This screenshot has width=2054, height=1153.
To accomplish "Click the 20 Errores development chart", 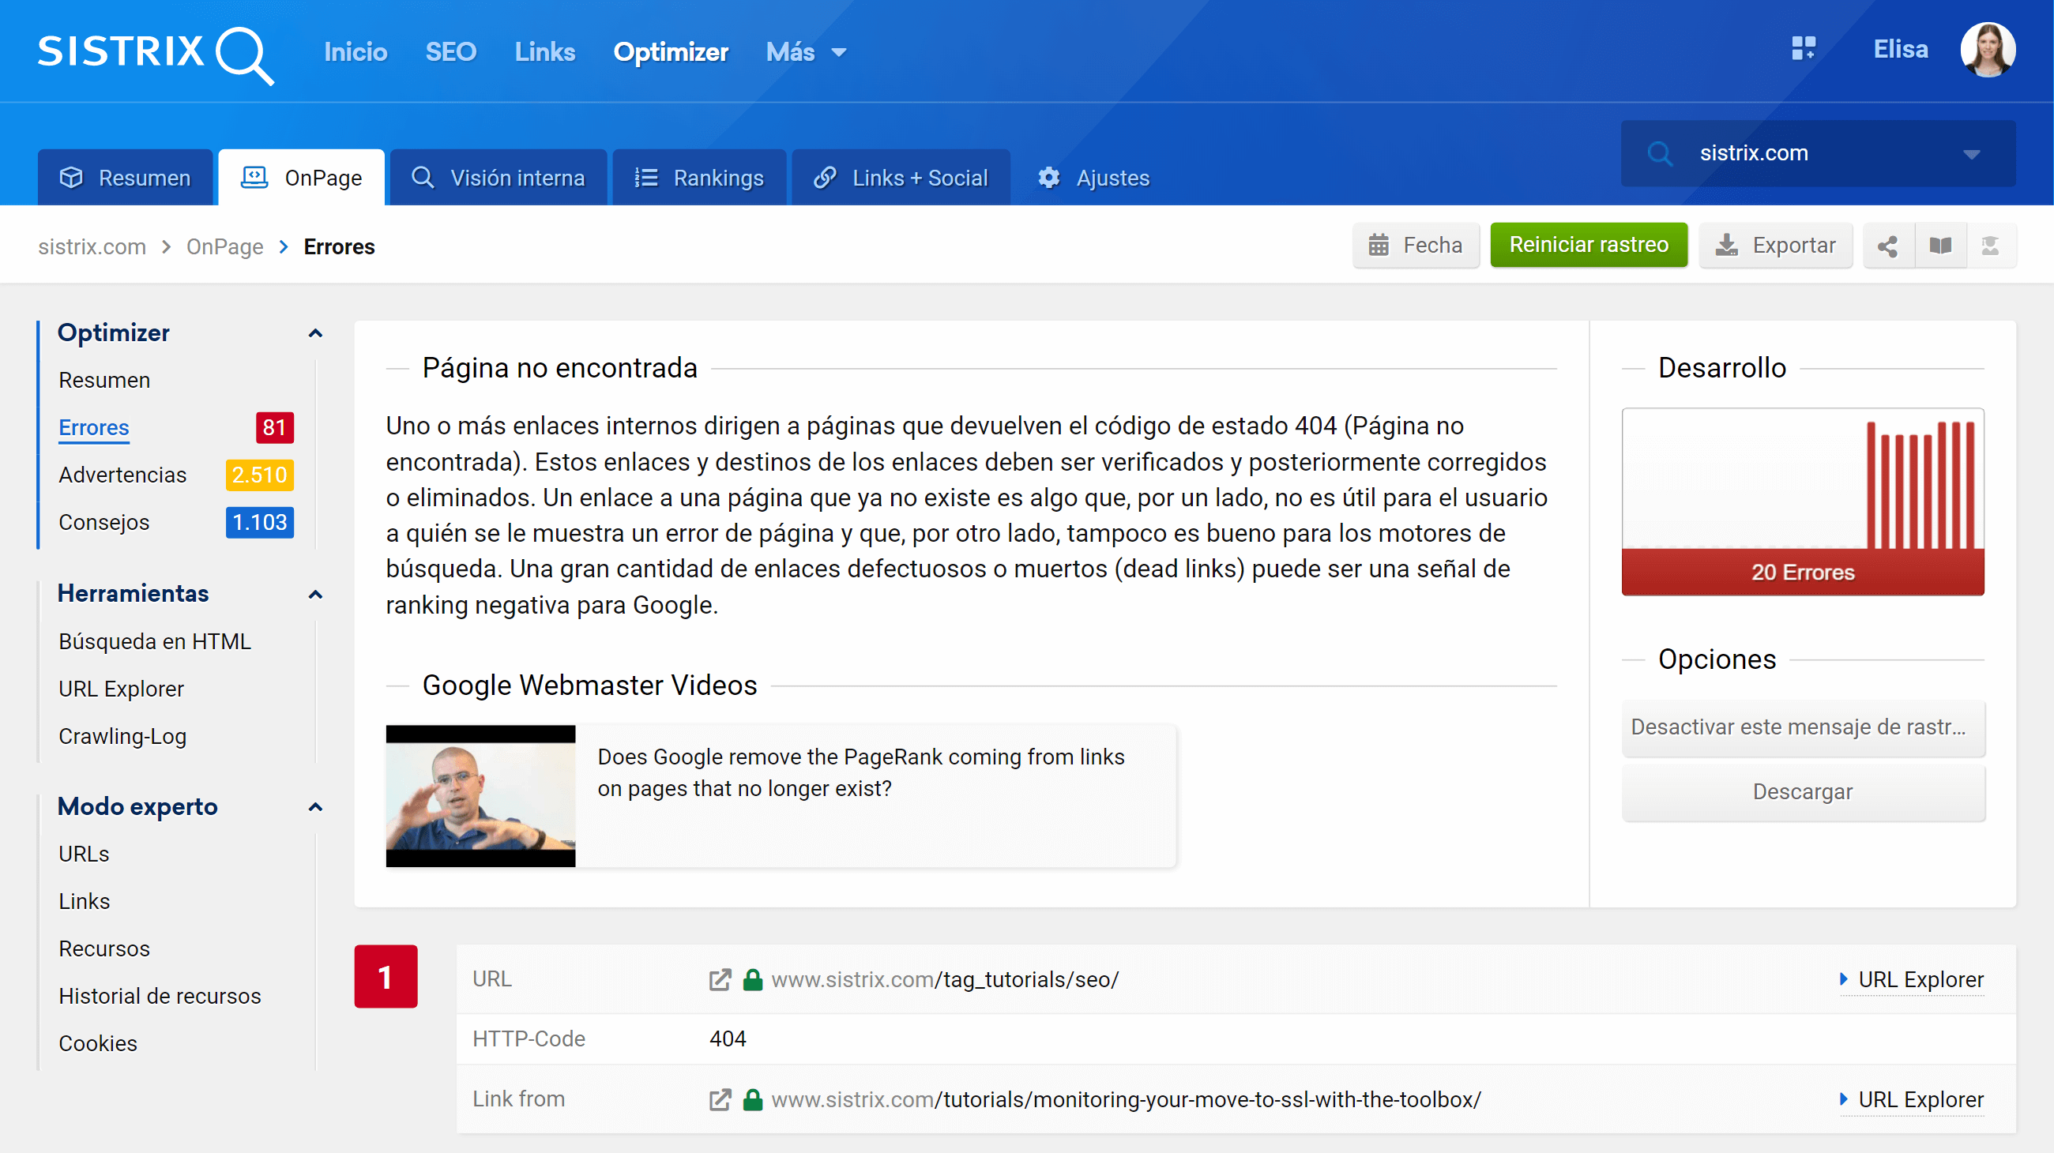I will (x=1801, y=502).
